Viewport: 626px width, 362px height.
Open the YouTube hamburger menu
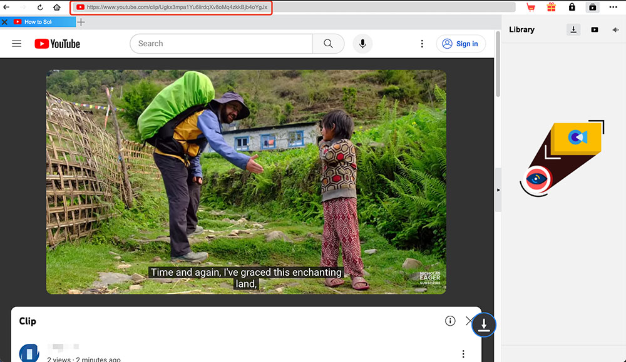click(x=16, y=44)
